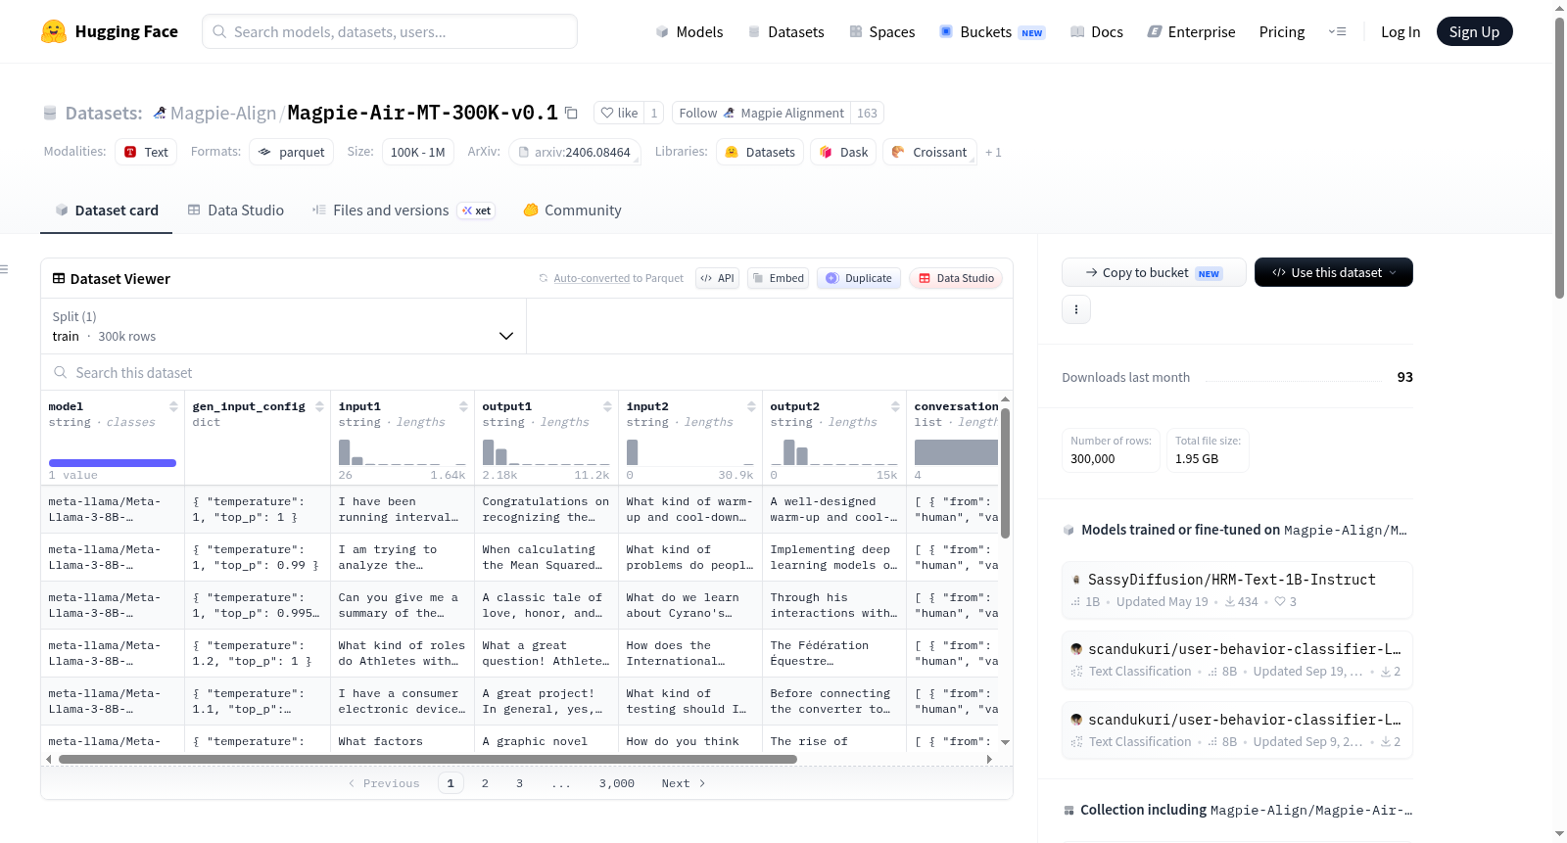Open Auto-converted to Parquet link
The width and height of the screenshot is (1567, 843).
coord(619,278)
